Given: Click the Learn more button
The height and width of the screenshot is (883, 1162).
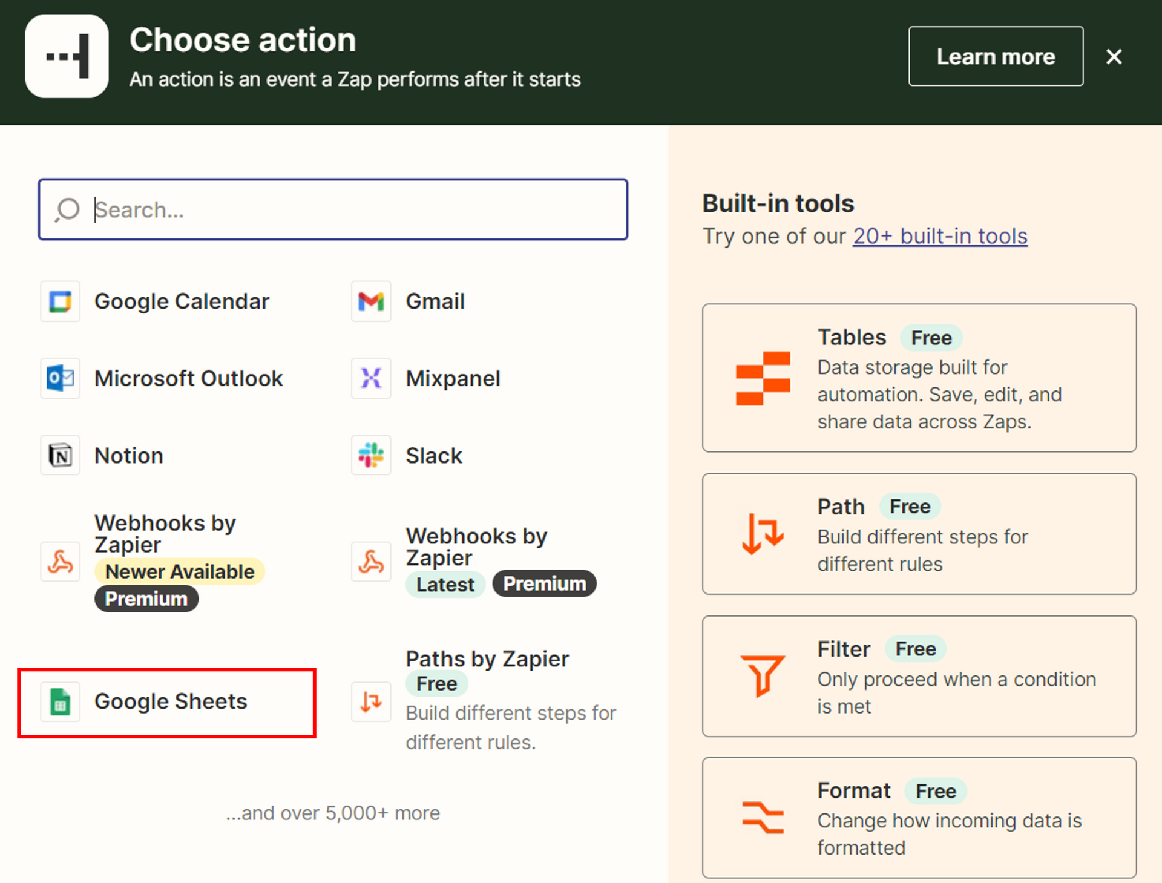Looking at the screenshot, I should pos(996,56).
